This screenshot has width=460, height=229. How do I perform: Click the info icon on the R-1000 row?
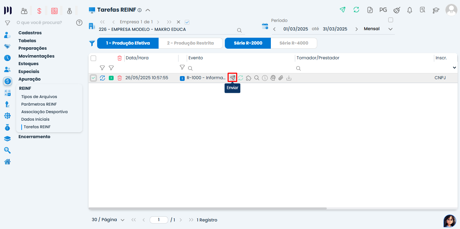pos(265,77)
